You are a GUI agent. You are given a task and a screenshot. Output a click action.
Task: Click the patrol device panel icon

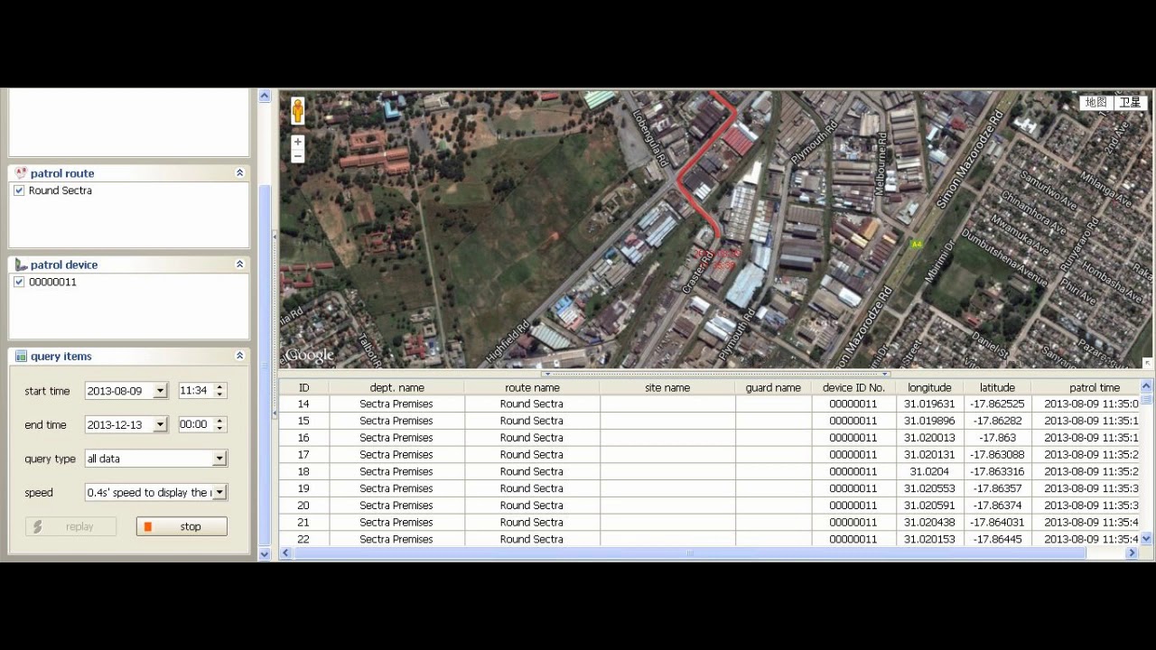pos(21,265)
